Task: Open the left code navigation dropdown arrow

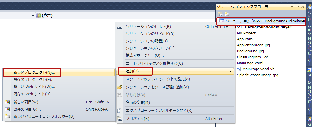Action: 33,16
